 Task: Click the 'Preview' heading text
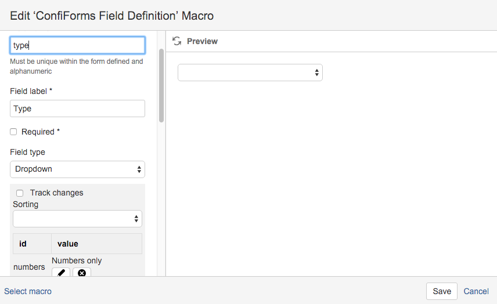click(202, 41)
